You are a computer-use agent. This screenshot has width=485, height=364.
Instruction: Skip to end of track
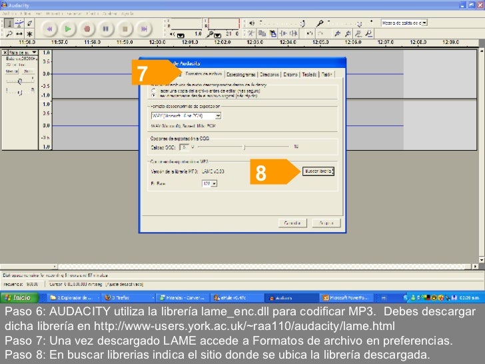[144, 29]
